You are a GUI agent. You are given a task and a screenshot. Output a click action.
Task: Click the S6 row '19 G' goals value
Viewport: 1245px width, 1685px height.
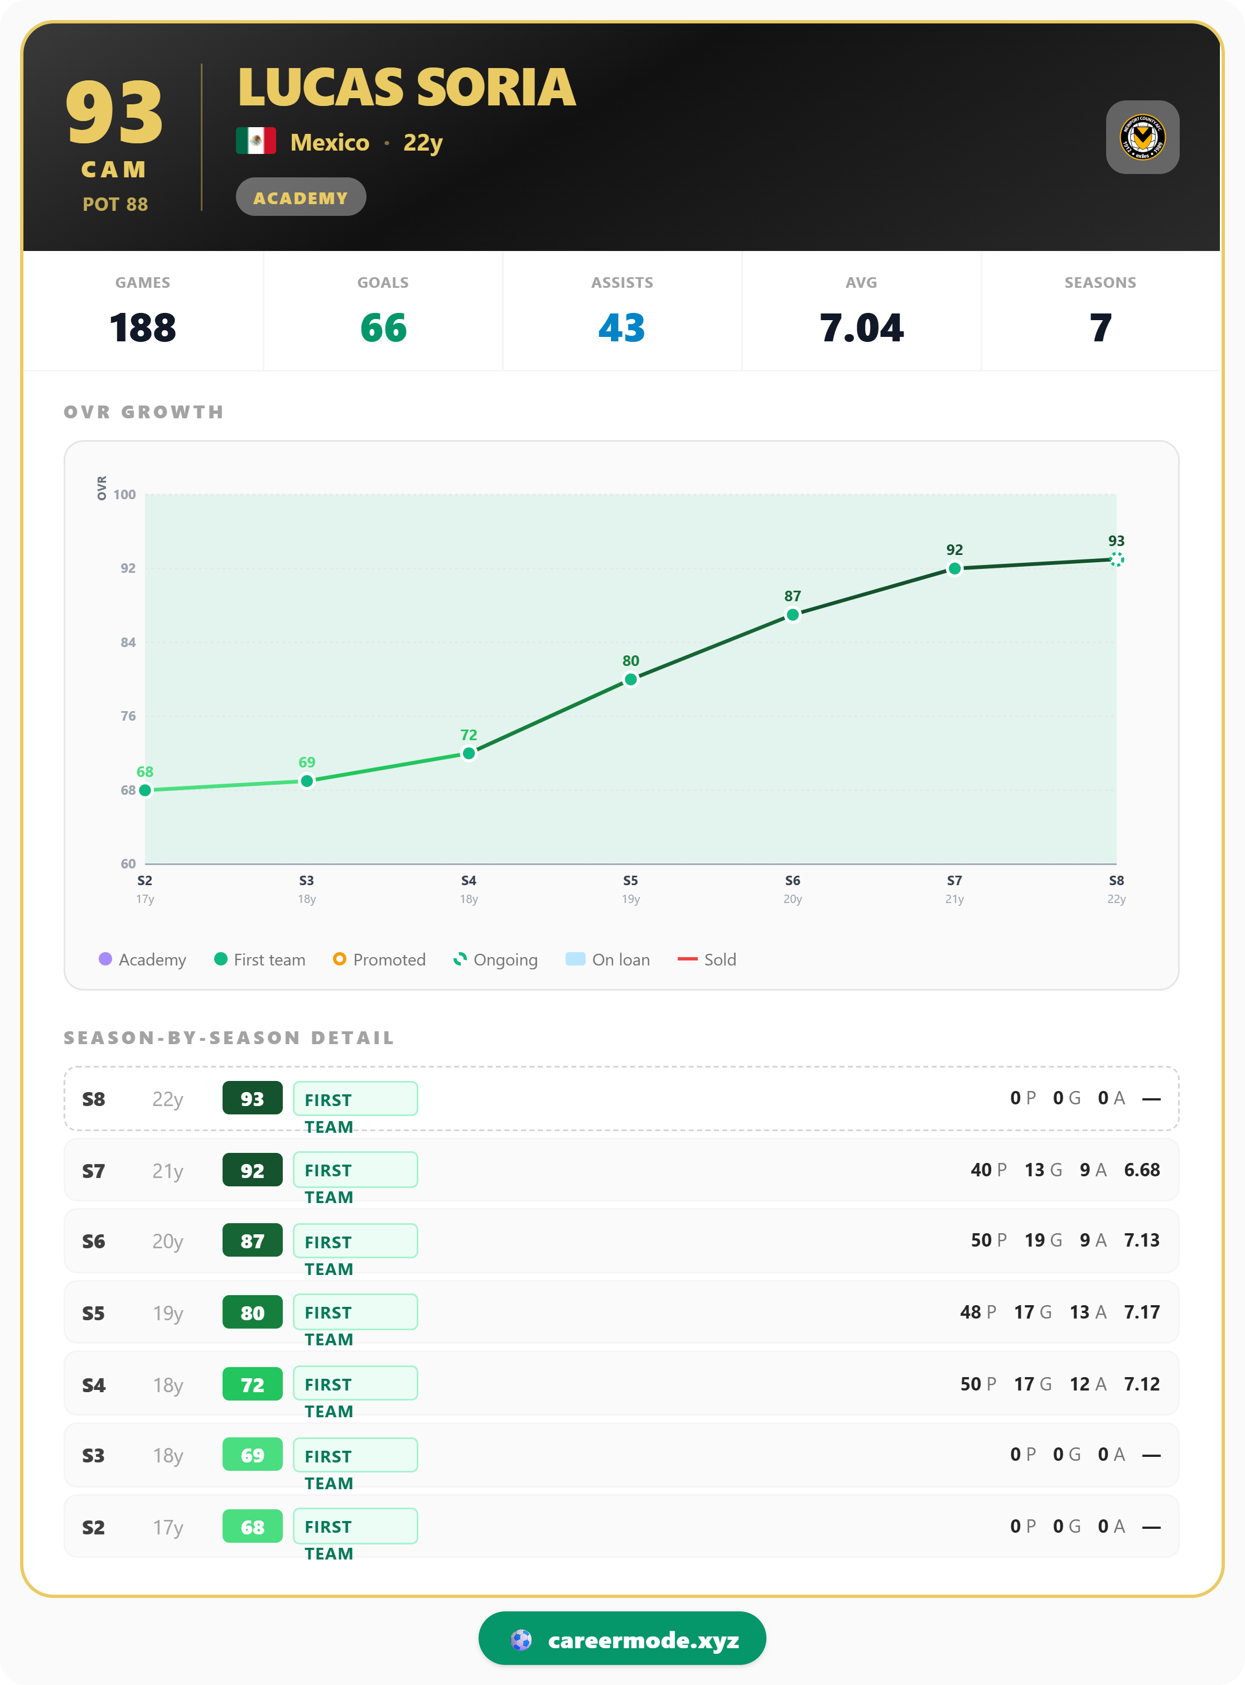tap(1043, 1240)
